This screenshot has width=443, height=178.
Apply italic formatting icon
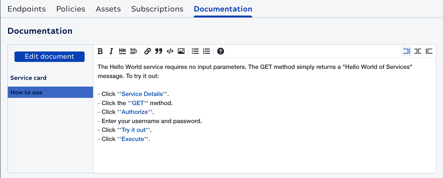click(x=111, y=51)
